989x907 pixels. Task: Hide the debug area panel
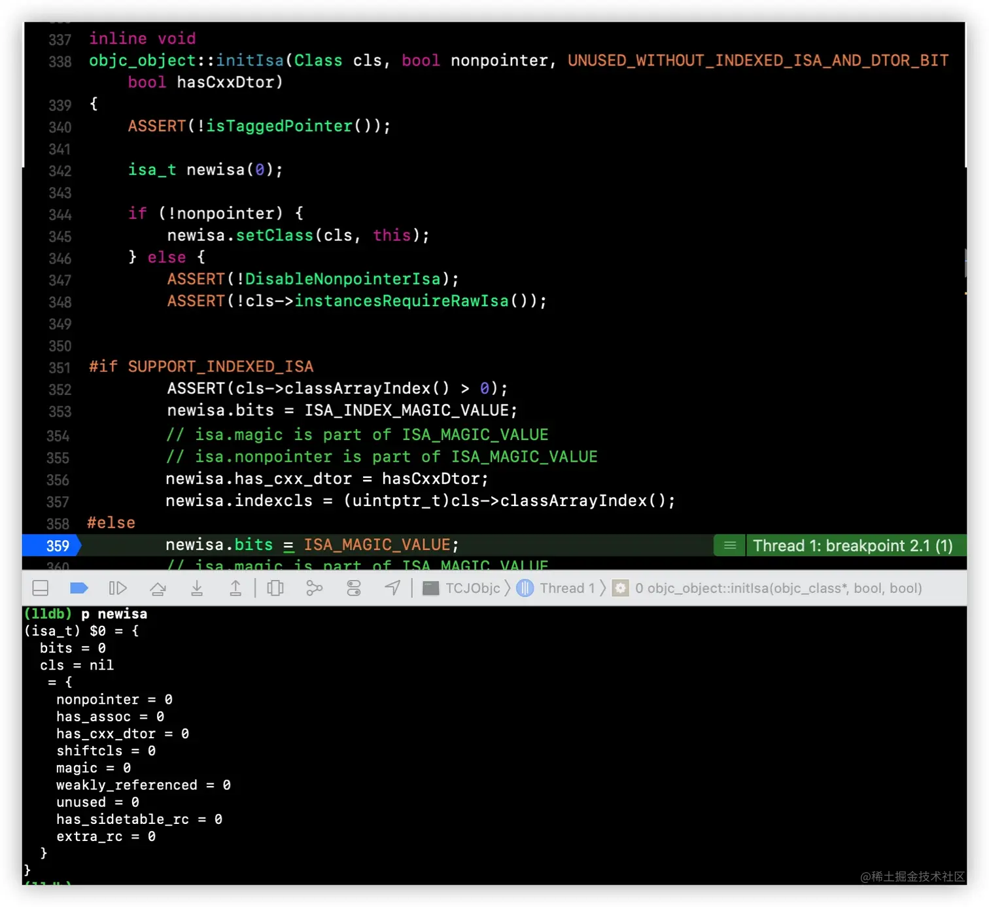[x=41, y=589]
